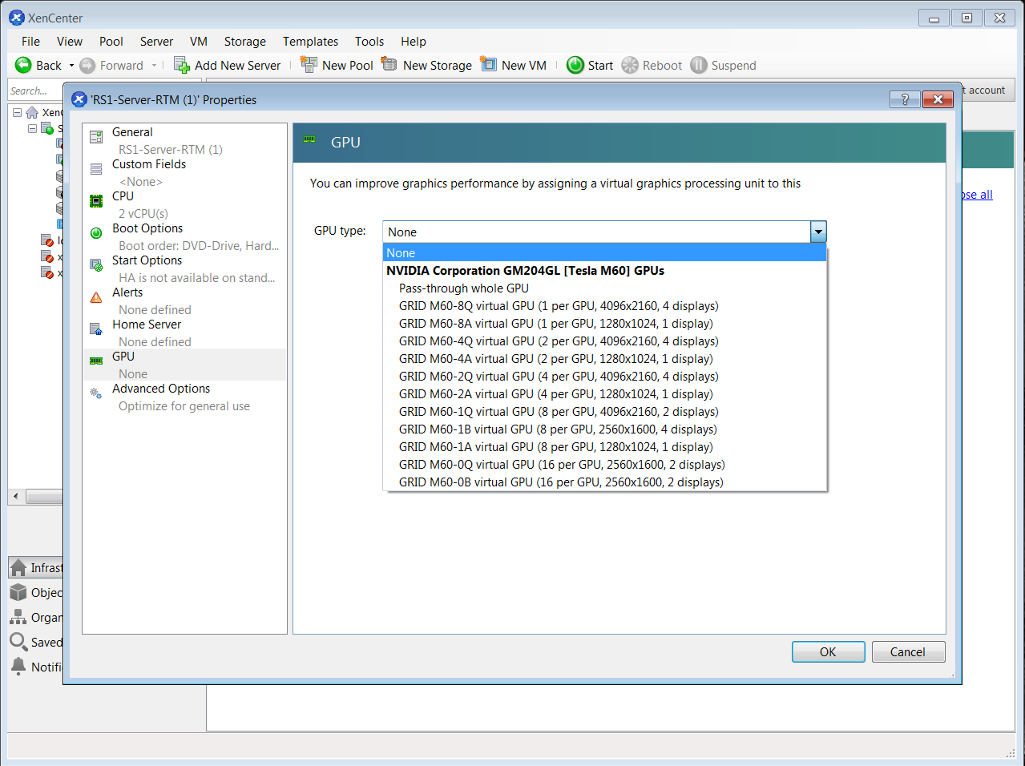Open the GPU type dropdown

tap(817, 232)
